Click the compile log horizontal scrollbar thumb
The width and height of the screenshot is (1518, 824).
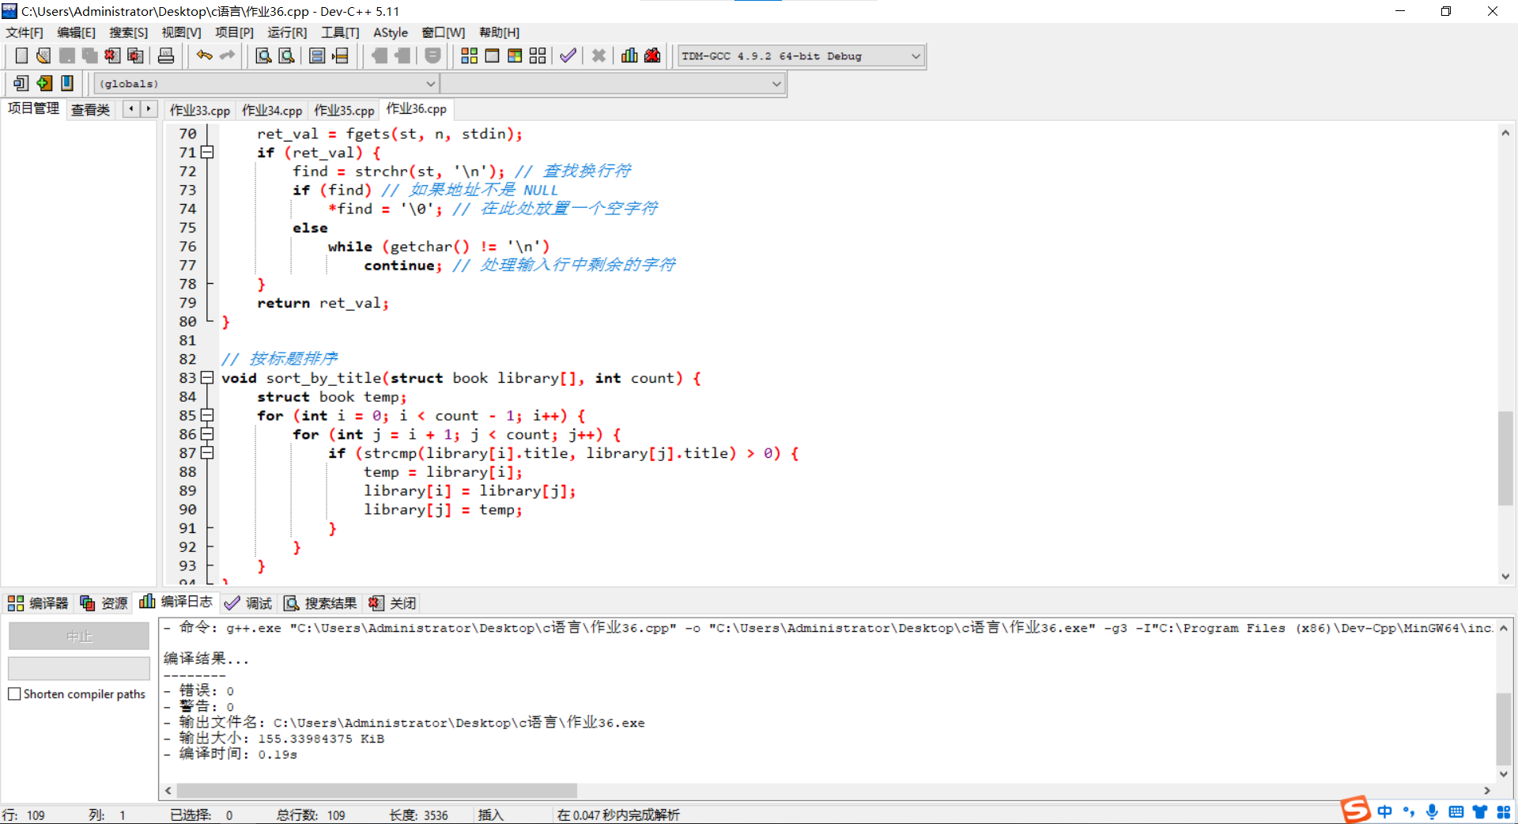pyautogui.click(x=376, y=791)
